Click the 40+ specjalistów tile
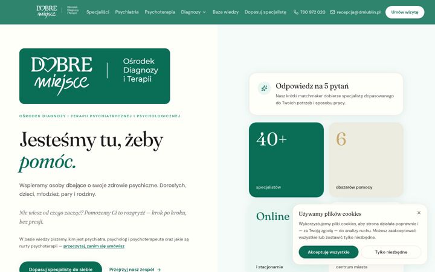The height and width of the screenshot is (272, 435). click(x=286, y=160)
